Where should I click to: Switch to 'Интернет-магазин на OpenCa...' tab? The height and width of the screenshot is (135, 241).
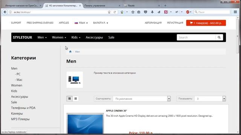(x=22, y=6)
